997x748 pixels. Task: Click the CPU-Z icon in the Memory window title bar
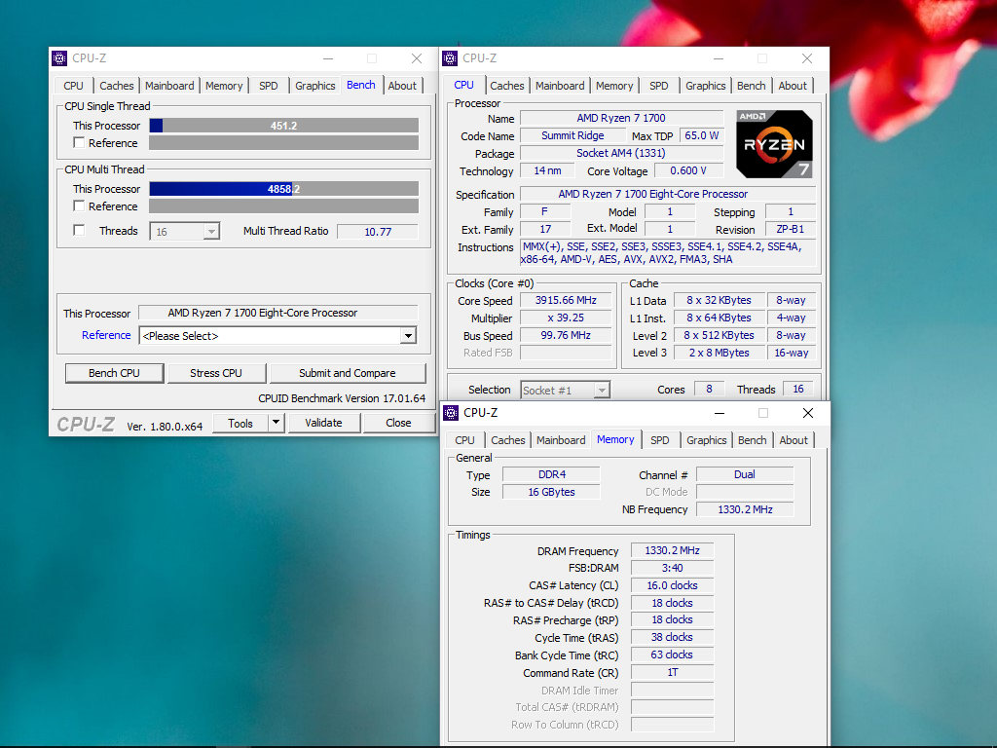[451, 413]
